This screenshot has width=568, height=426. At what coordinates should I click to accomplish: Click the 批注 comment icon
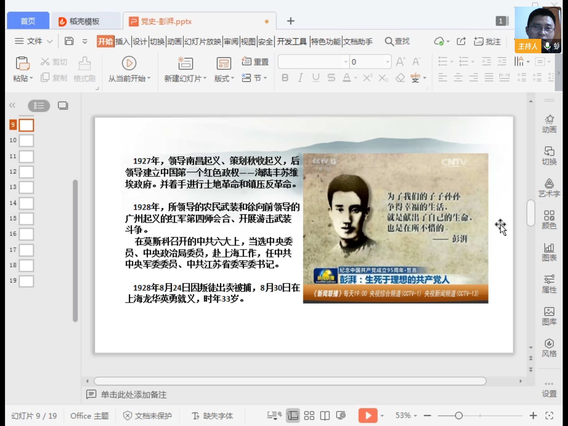pyautogui.click(x=478, y=42)
